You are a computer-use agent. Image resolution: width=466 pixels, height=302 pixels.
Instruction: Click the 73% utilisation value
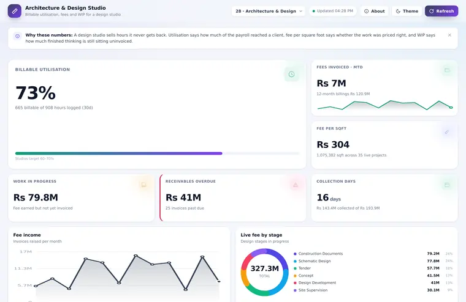[36, 93]
